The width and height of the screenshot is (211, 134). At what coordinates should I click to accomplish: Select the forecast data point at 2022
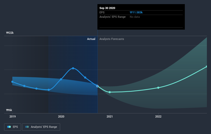tap(158, 88)
